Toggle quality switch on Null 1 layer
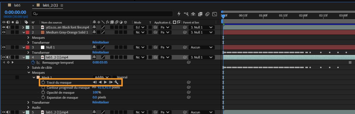This screenshot has width=355, height=114. [103, 47]
